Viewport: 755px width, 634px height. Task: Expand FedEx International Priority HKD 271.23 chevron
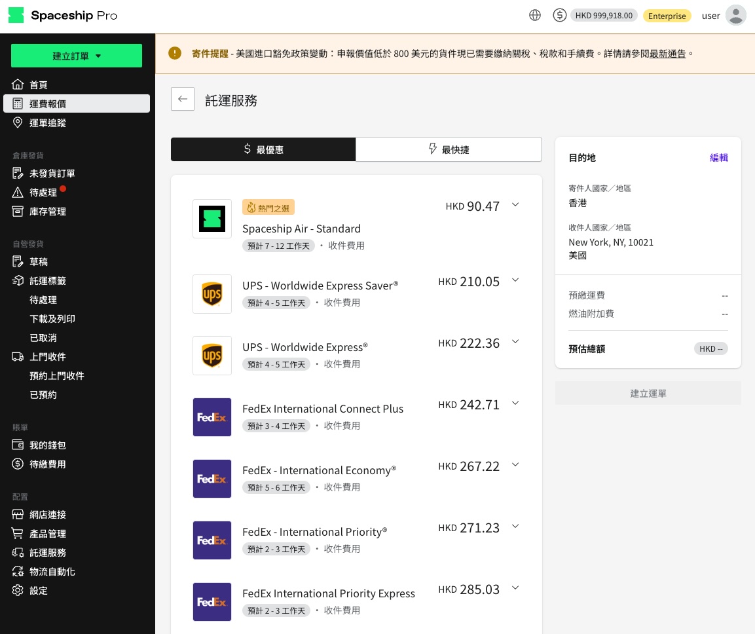point(515,526)
